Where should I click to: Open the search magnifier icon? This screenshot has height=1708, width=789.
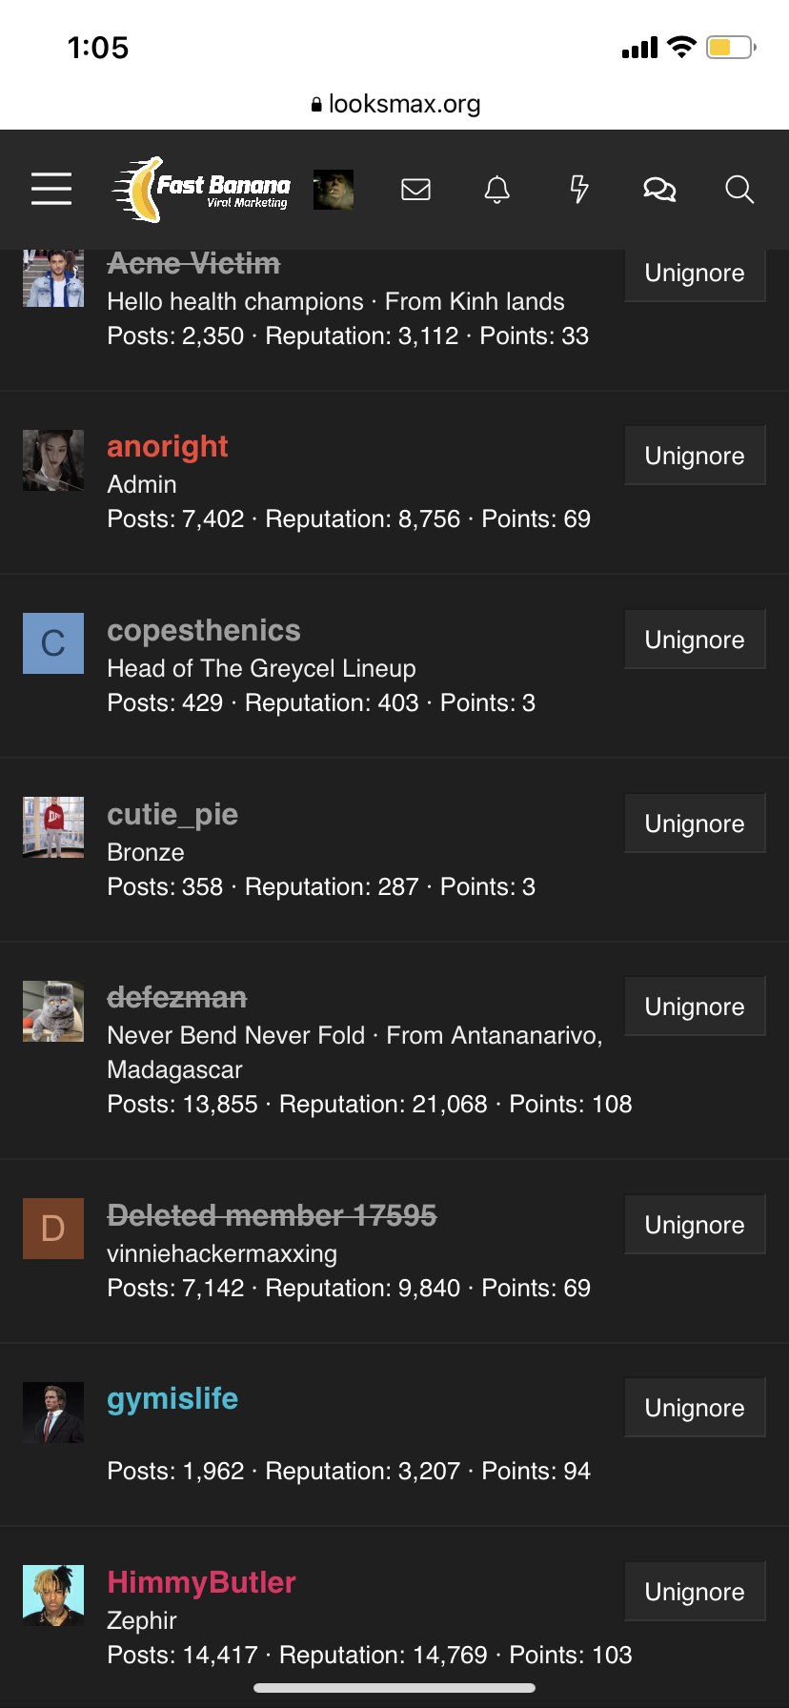coord(739,190)
